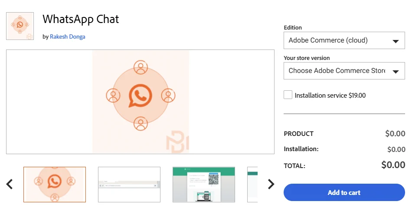Select the second browser screenshot thumbnail
This screenshot has height=208, width=412.
(x=129, y=185)
